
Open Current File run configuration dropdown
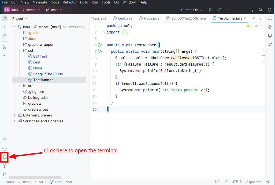(x=192, y=10)
